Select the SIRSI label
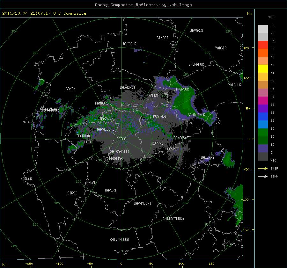Viewport: 287px width, 268px height. 72,193
